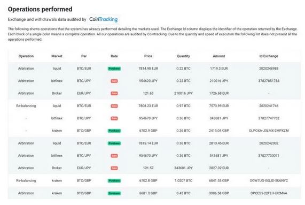Select the Market column header
This screenshot has width=305, height=205.
(57, 56)
